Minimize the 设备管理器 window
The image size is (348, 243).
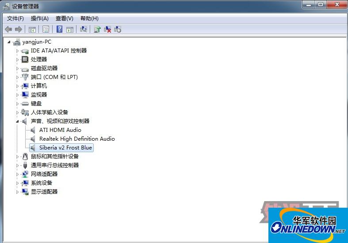[x=309, y=4]
